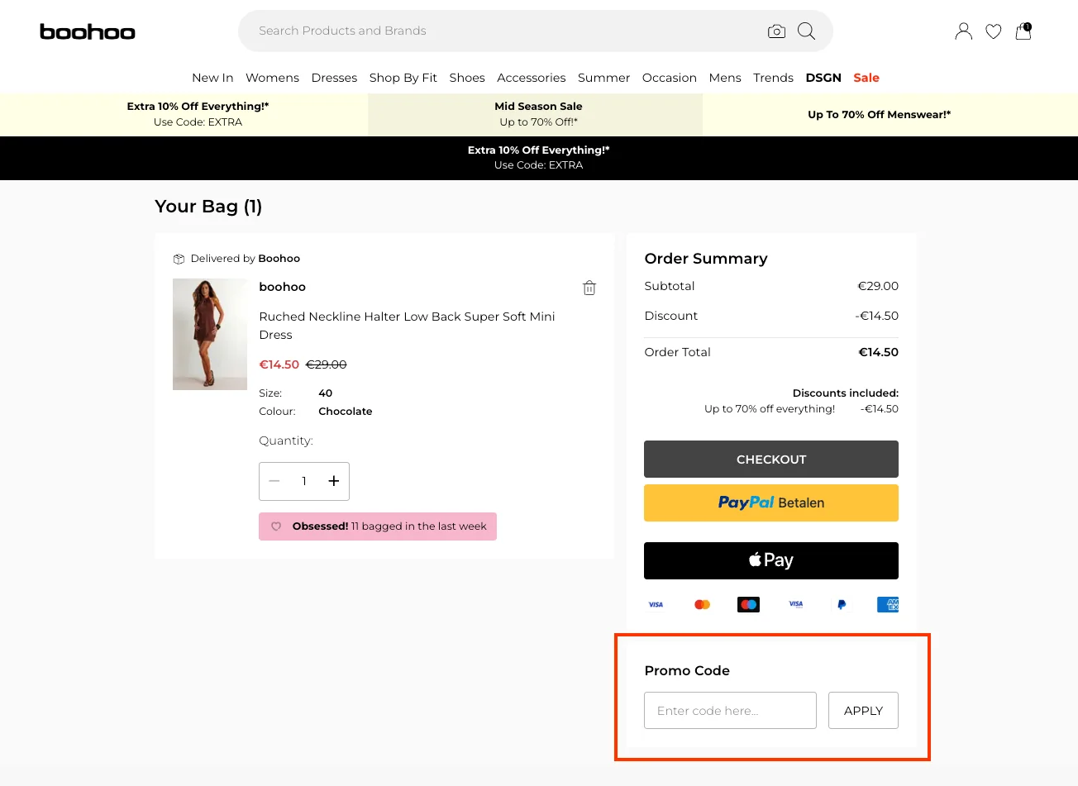The width and height of the screenshot is (1078, 786).
Task: Click the Order Total amount €14.50
Action: click(879, 352)
